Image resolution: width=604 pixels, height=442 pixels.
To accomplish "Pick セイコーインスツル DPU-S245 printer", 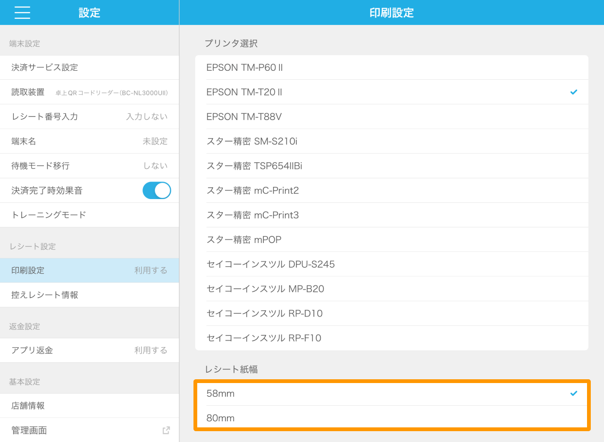I will tap(392, 264).
